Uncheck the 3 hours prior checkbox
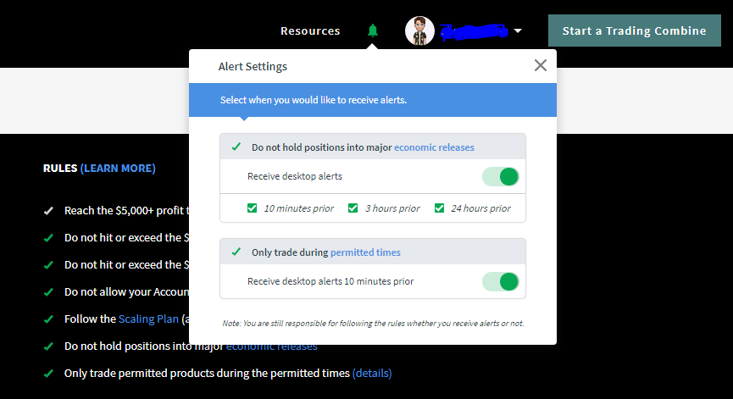This screenshot has width=733, height=399. (x=353, y=208)
